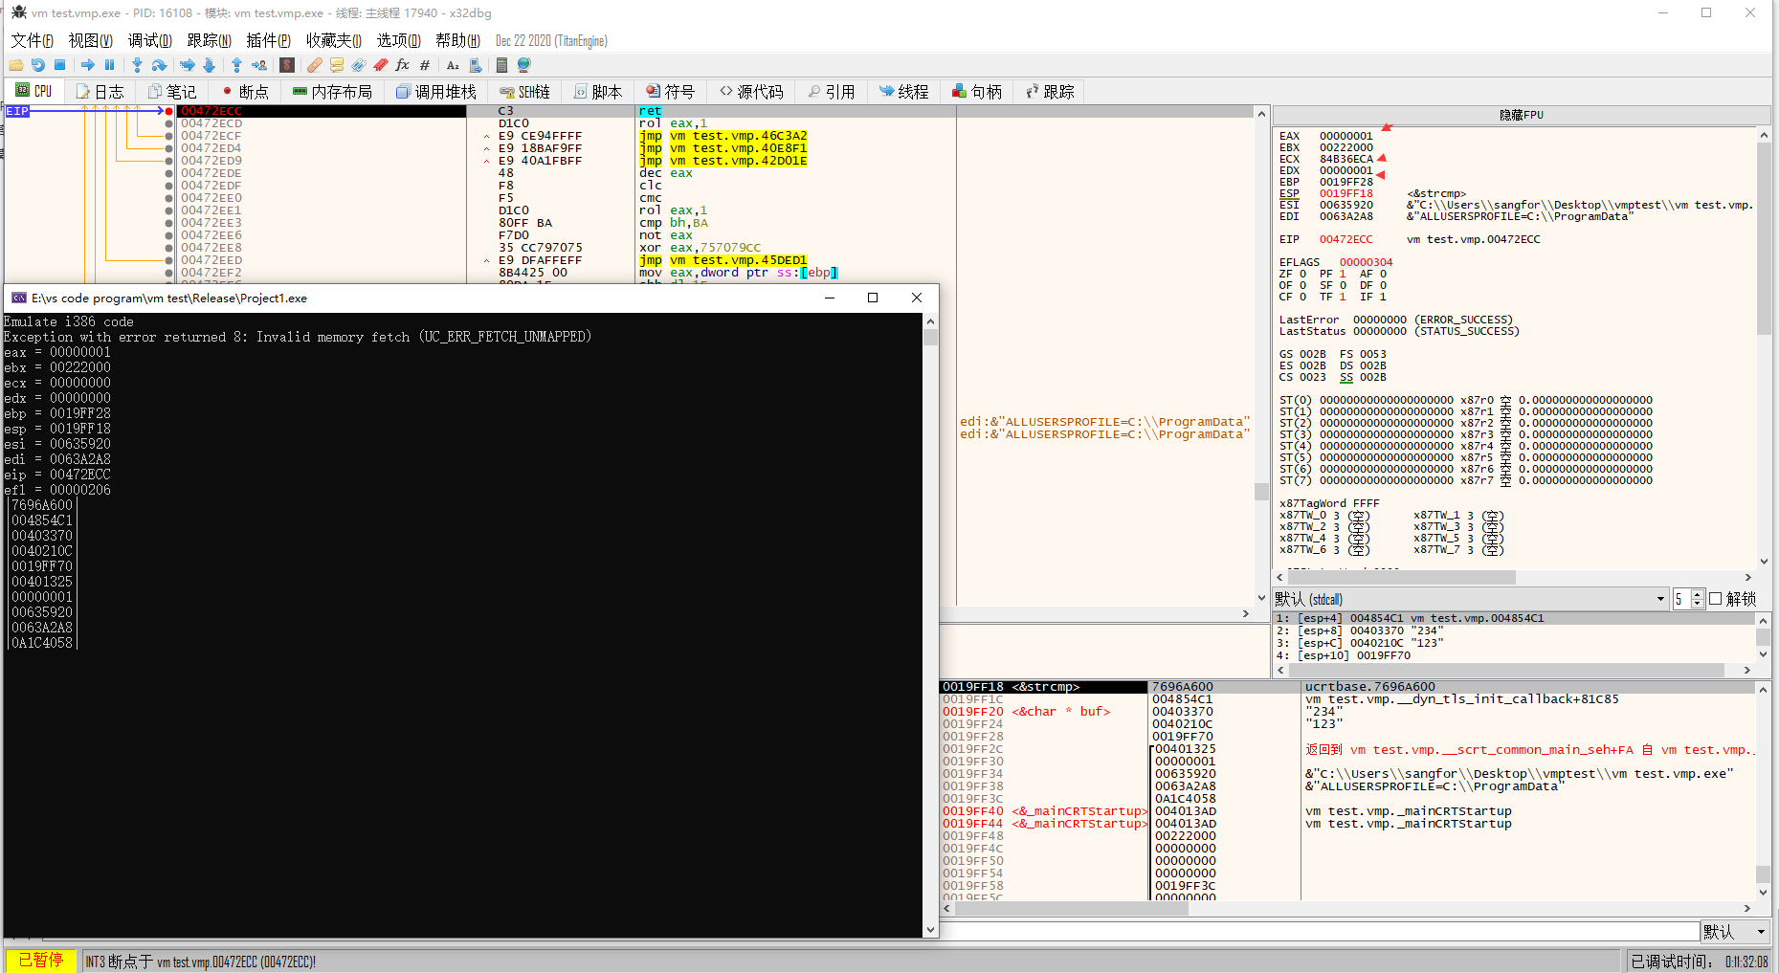Image resolution: width=1779 pixels, height=973 pixels.
Task: Restart the debuggee with the restart icon
Action: (x=37, y=65)
